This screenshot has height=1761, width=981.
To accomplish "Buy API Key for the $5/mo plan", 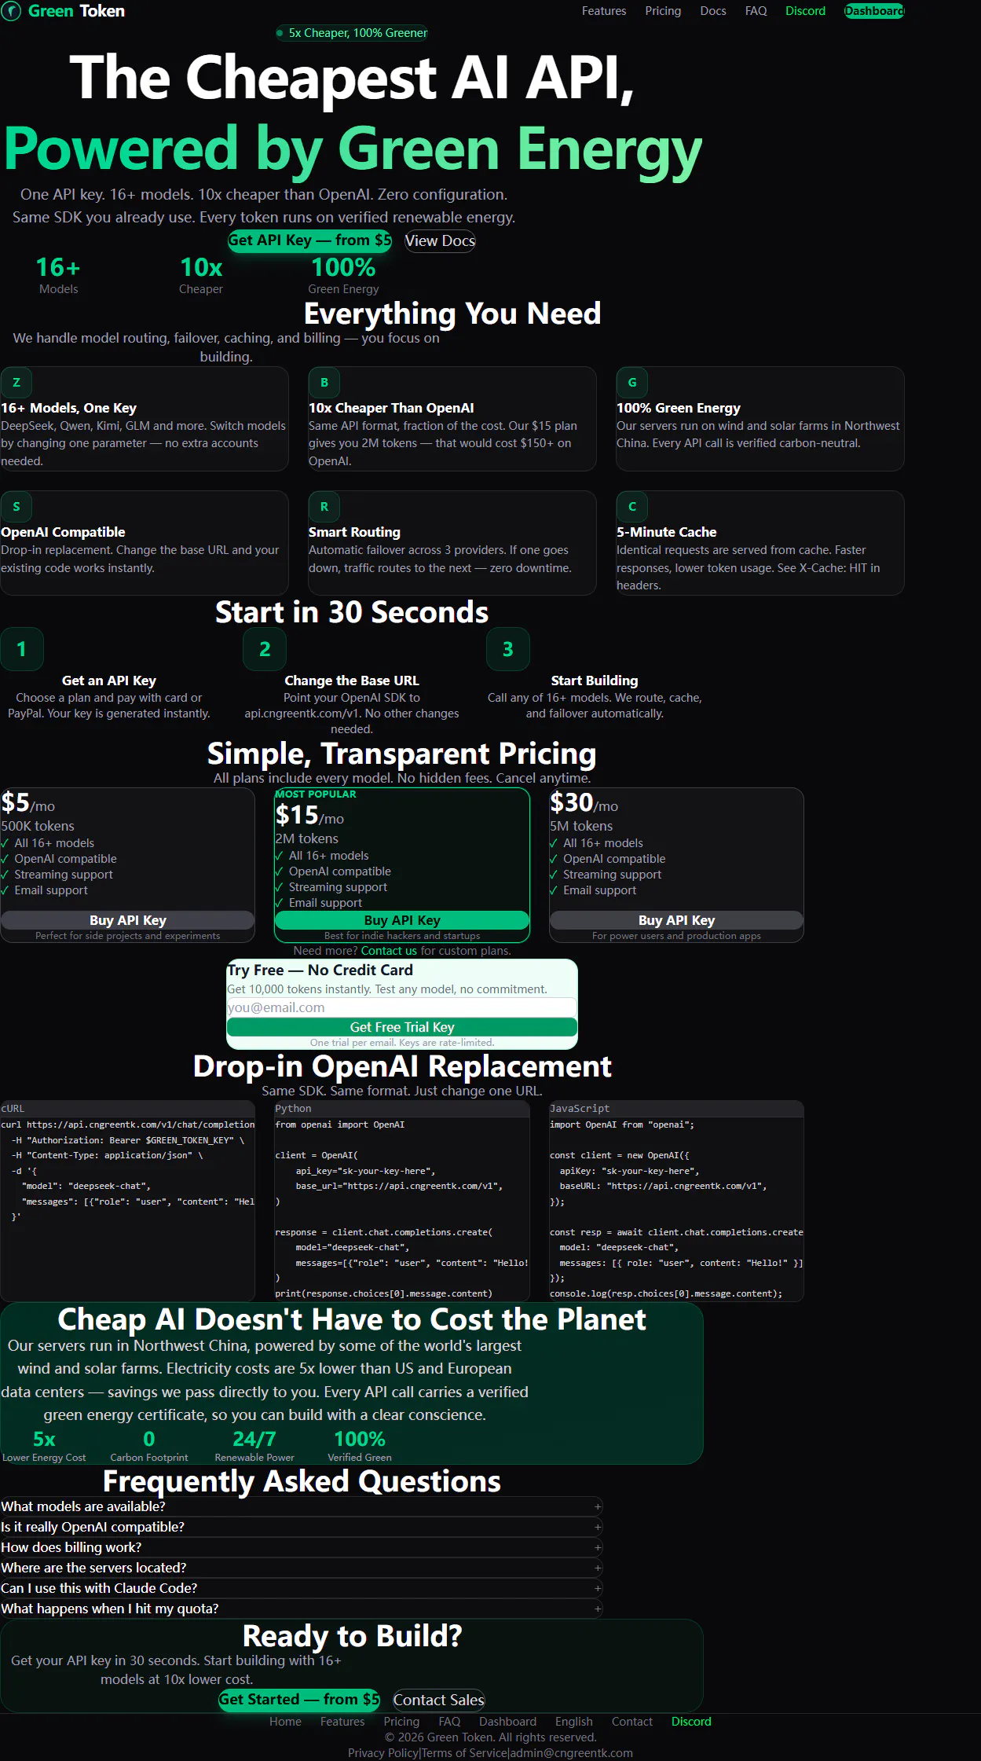I will [128, 920].
